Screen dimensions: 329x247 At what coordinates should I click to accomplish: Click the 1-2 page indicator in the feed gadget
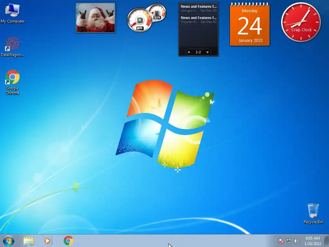tap(198, 52)
